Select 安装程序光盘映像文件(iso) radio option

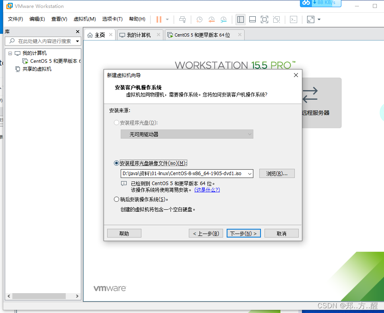pos(117,163)
